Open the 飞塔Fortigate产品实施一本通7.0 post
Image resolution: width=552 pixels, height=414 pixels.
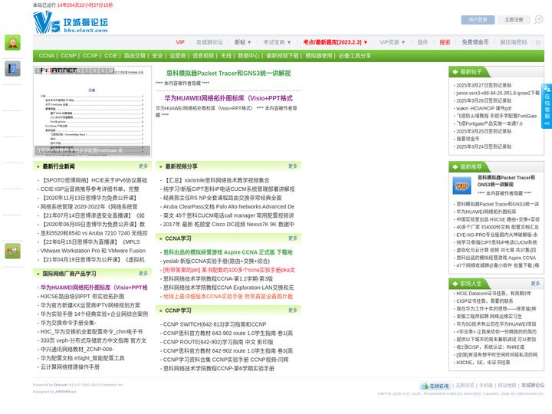coord(489,123)
